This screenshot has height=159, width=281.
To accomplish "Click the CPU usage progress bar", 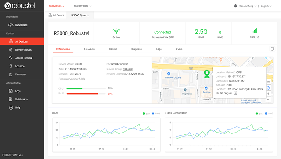I will tap(86, 88).
